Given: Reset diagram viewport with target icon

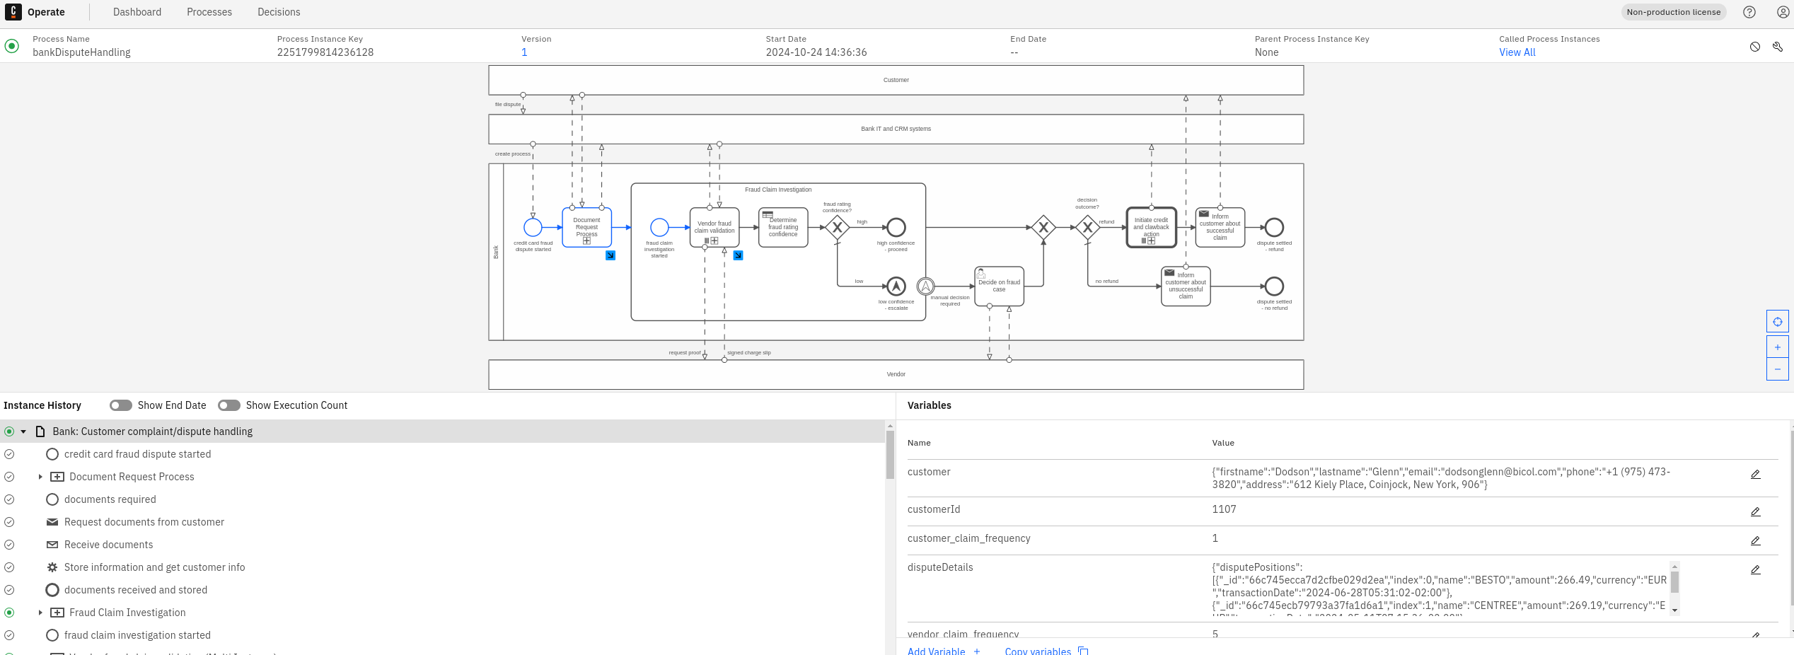Looking at the screenshot, I should (x=1778, y=322).
